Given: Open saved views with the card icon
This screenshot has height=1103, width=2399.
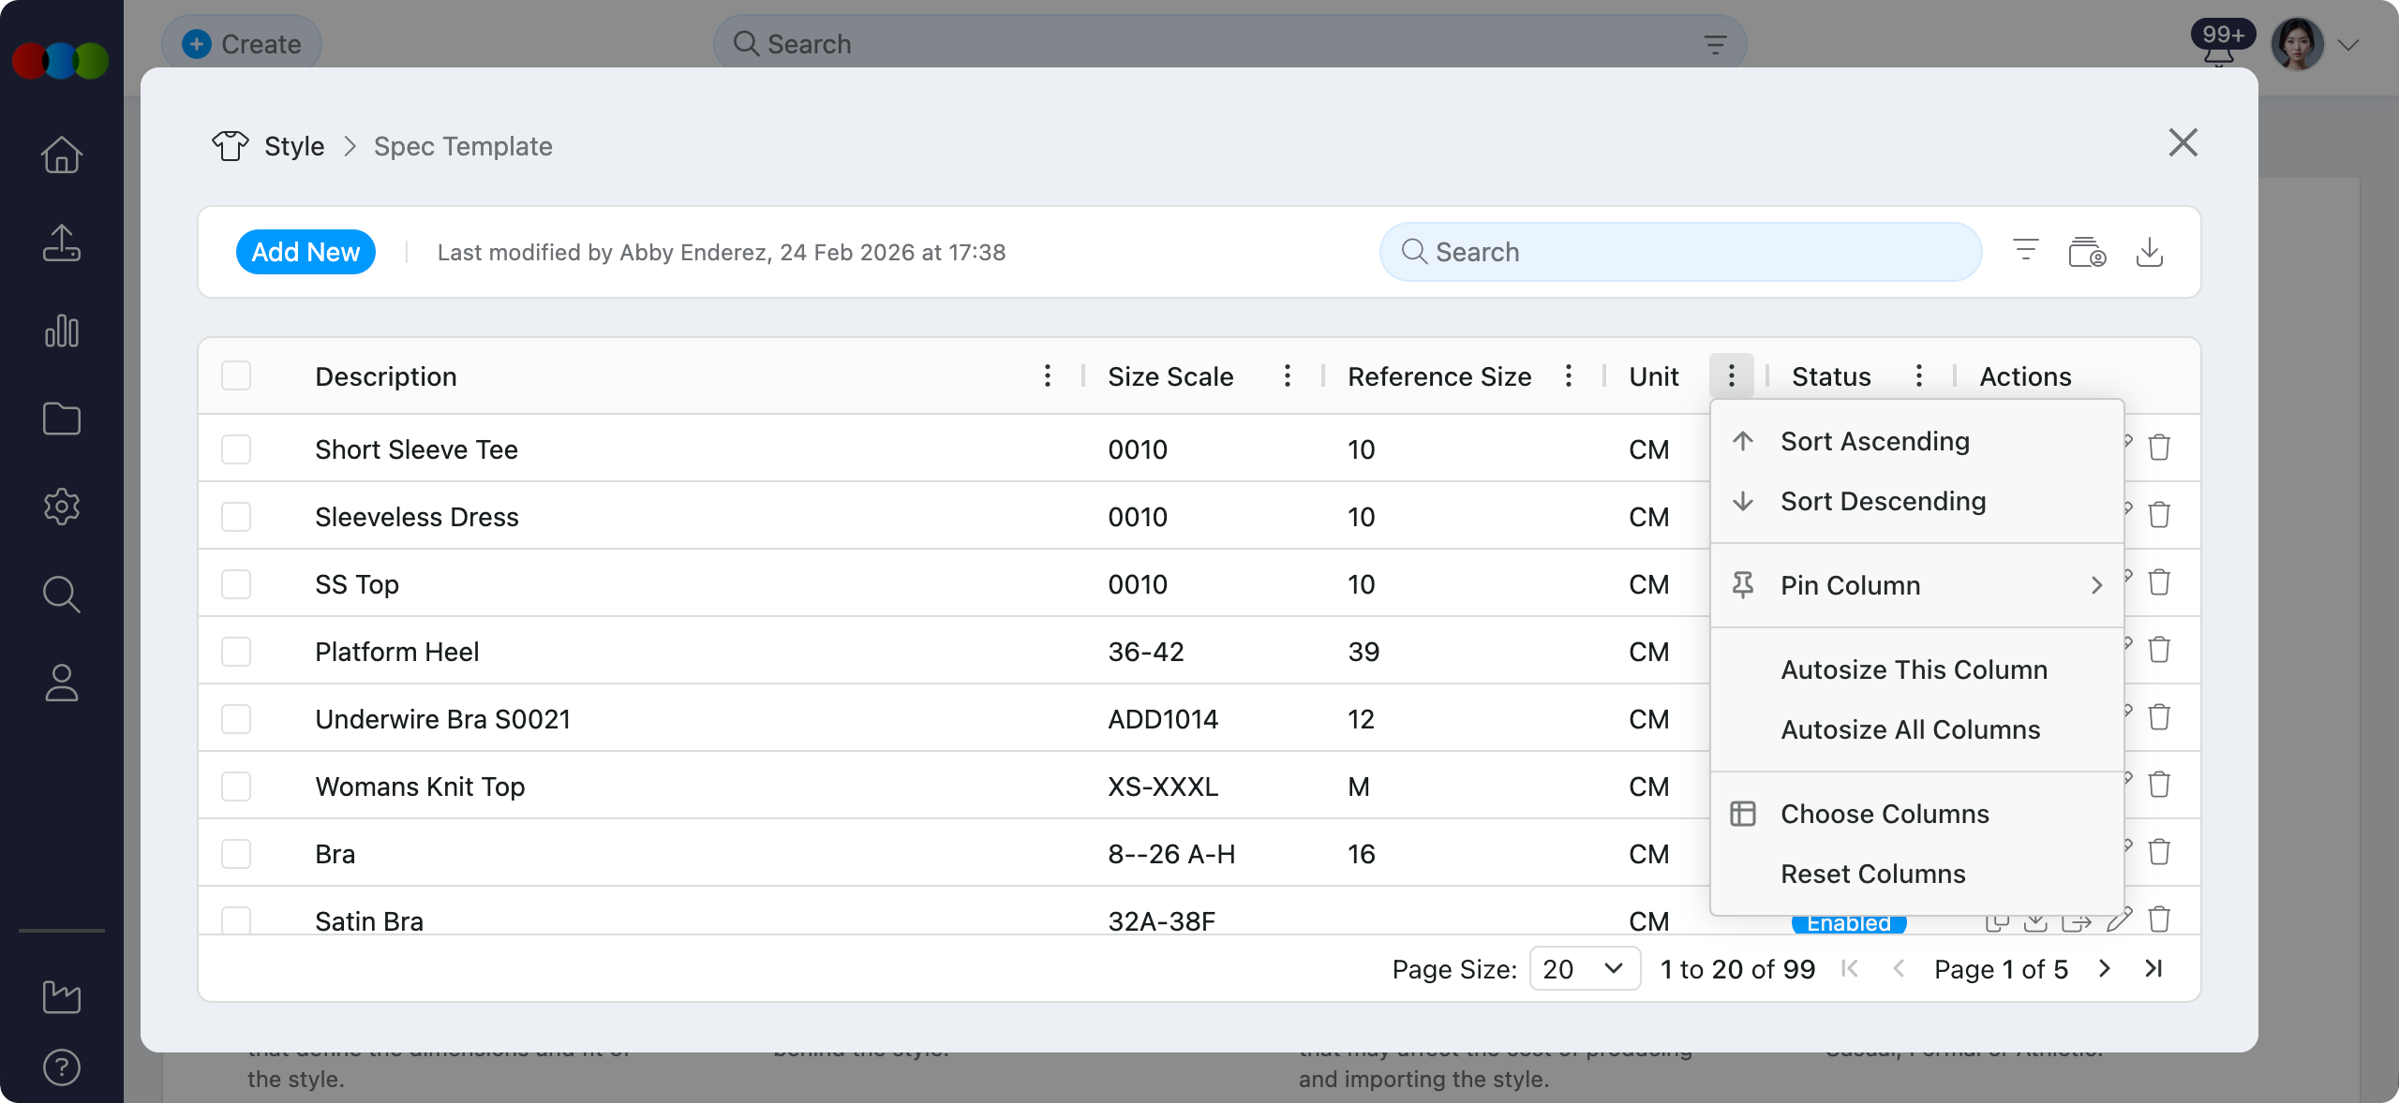Looking at the screenshot, I should 2087,252.
